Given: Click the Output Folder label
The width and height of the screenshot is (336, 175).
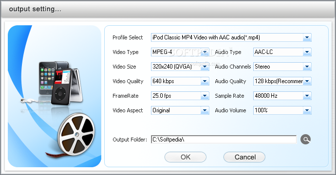Looking at the screenshot, I should coord(130,140).
